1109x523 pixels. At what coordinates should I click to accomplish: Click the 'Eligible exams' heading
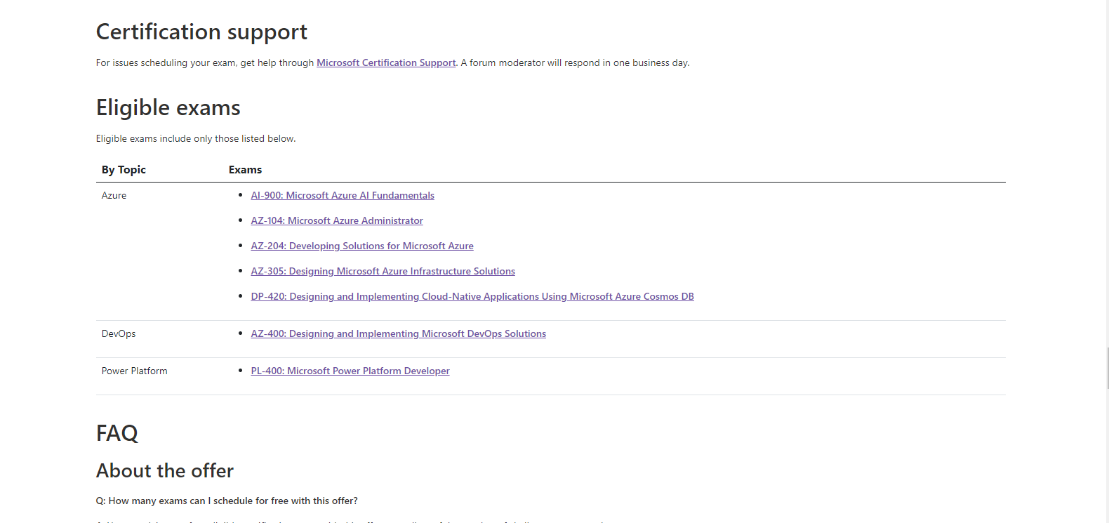point(168,107)
